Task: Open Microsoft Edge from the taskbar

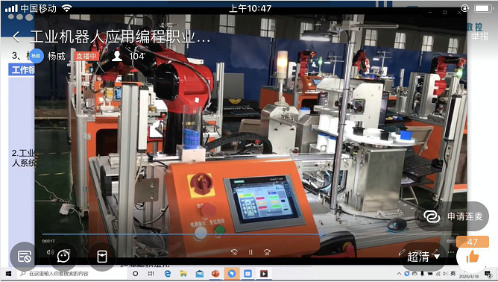Action: click(168, 273)
